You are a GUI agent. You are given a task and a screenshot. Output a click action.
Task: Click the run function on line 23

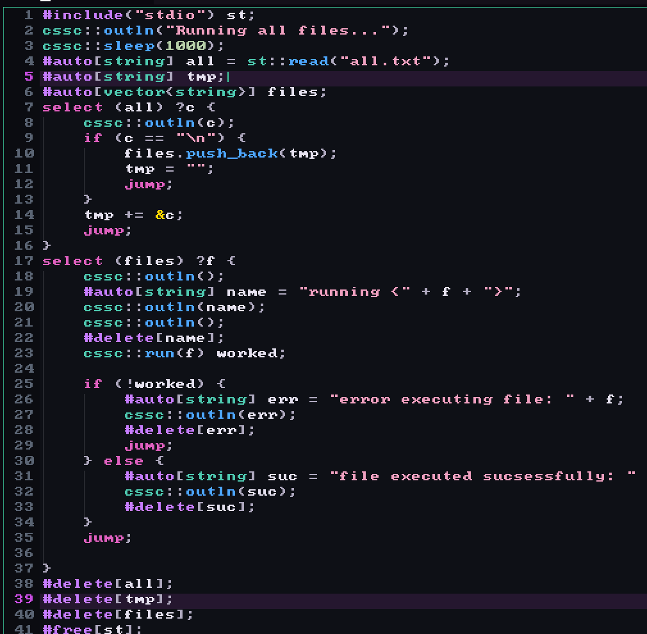pos(160,353)
